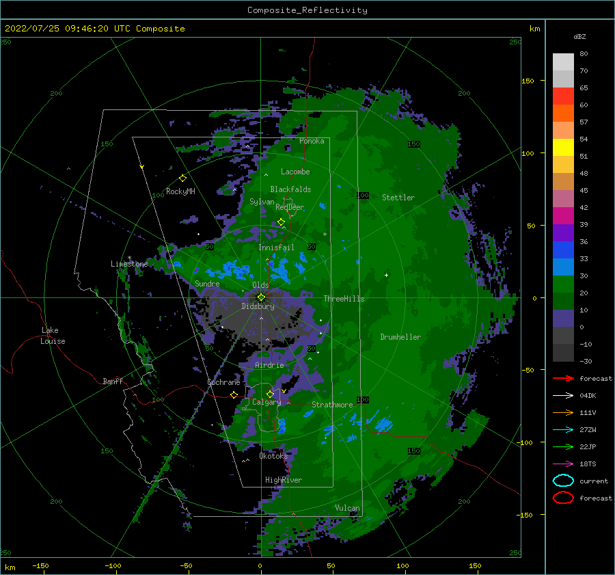
Task: Click the asterisk marker above Limestone
Action: click(129, 258)
